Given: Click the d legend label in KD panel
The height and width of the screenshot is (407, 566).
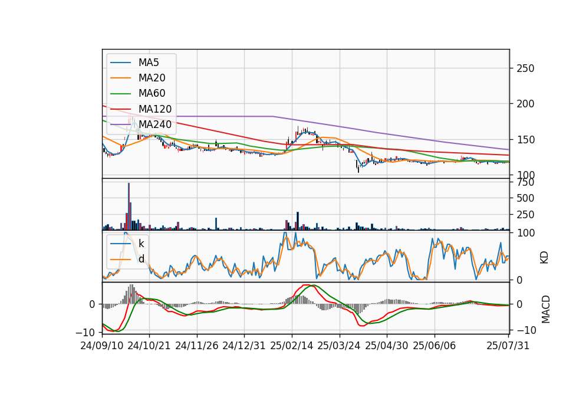Looking at the screenshot, I should pos(141,259).
